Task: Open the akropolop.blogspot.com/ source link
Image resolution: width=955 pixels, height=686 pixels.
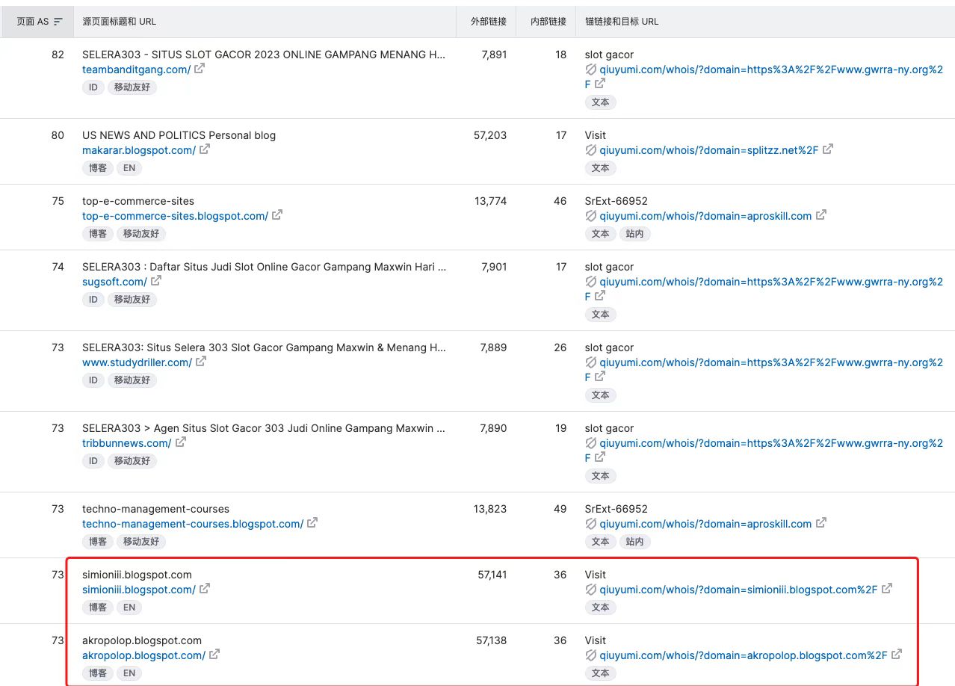Action: (143, 655)
